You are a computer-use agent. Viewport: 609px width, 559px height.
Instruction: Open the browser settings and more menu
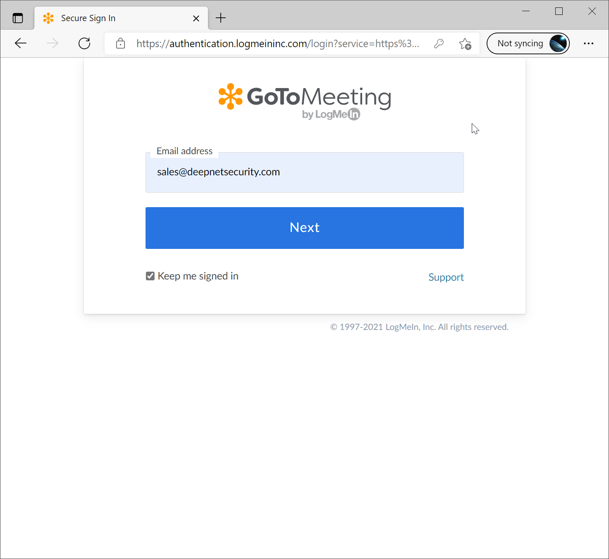tap(588, 43)
